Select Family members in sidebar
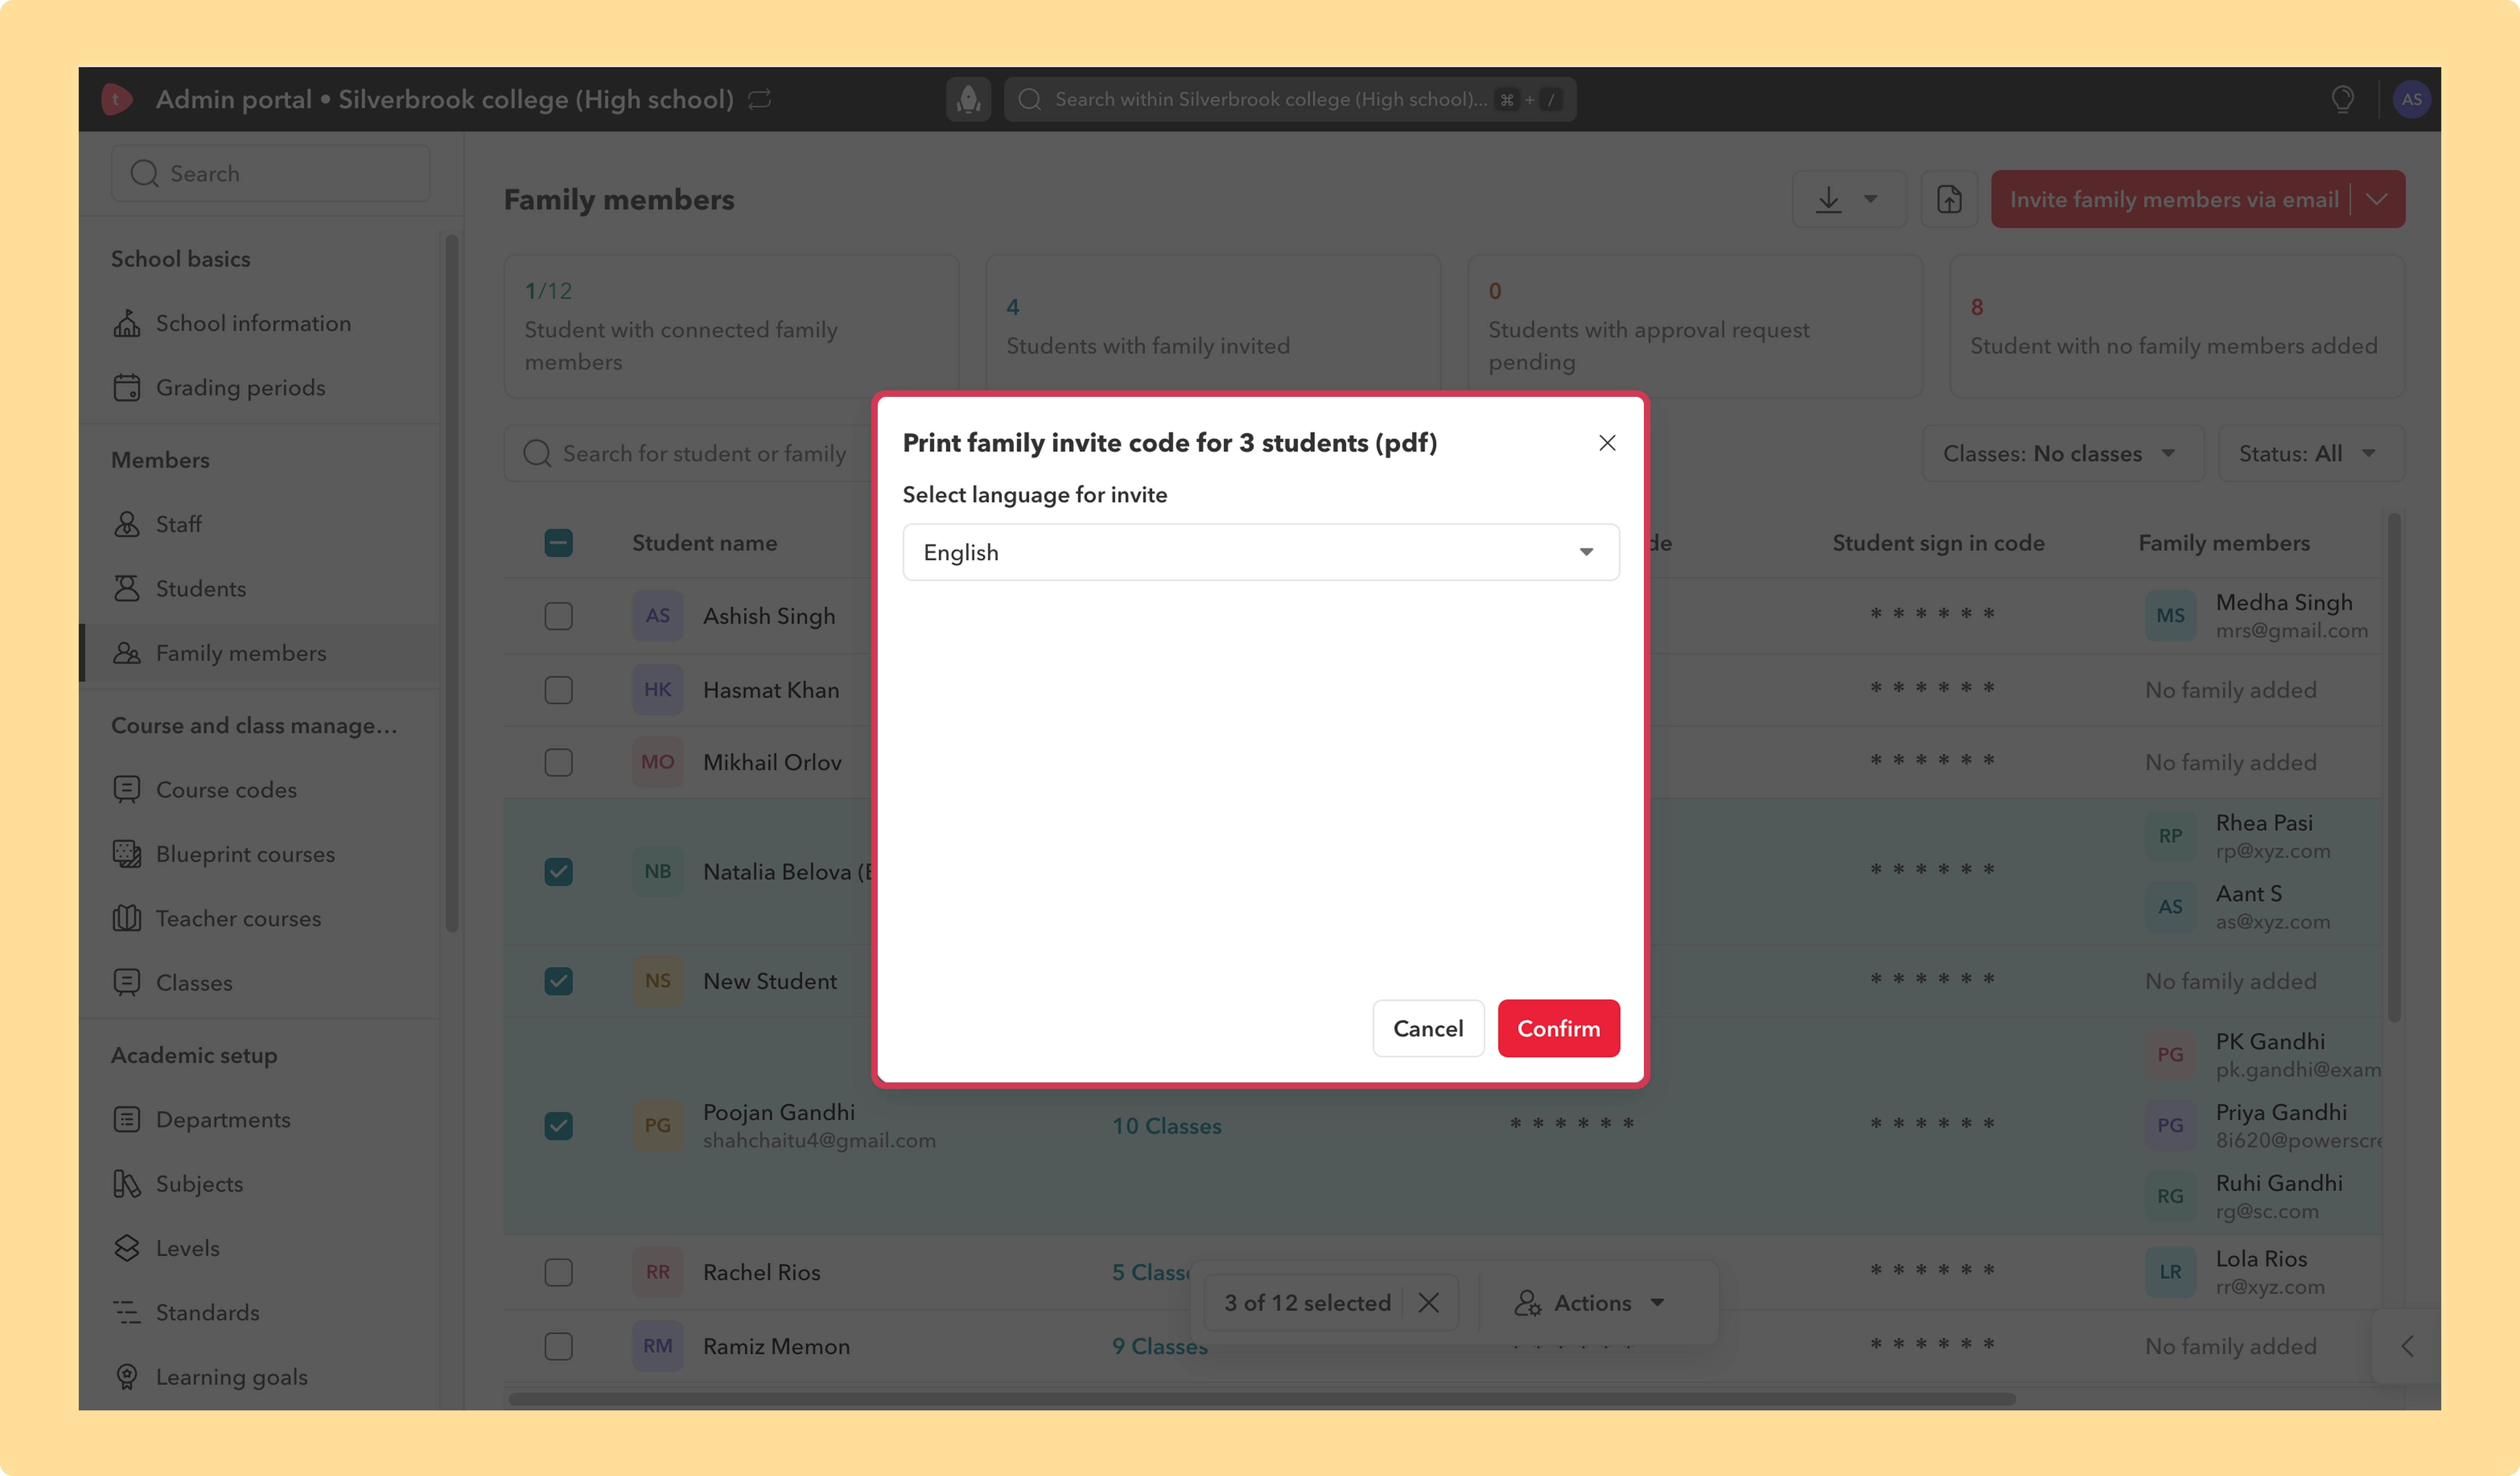2520x1476 pixels. tap(260, 654)
